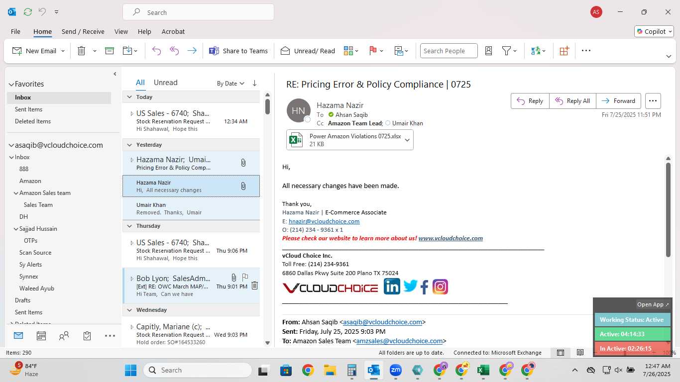This screenshot has width=680, height=382.
Task: Open Excel from the taskbar
Action: click(x=482, y=370)
